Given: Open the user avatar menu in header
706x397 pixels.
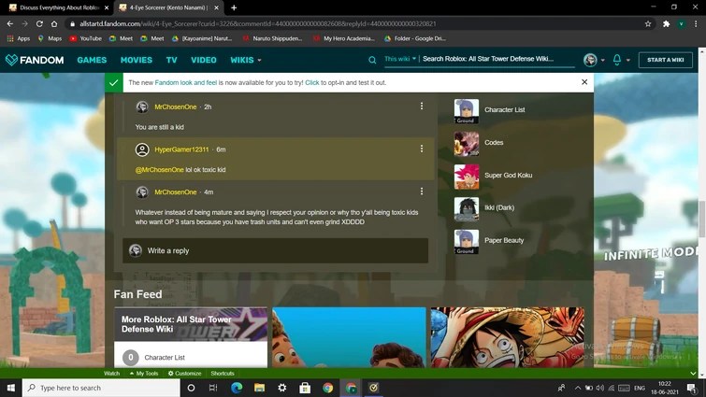Looking at the screenshot, I should click(590, 60).
